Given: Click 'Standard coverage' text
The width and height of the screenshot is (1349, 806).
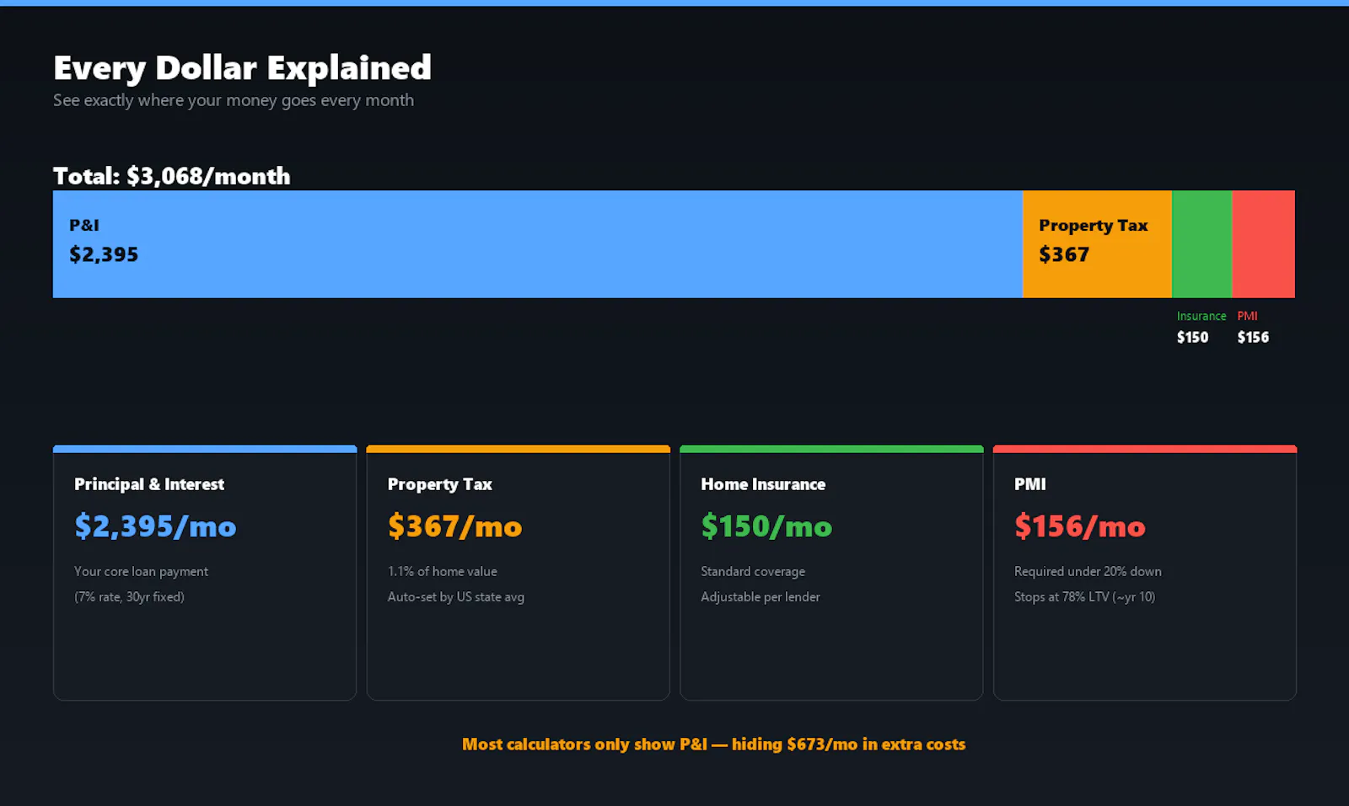Looking at the screenshot, I should point(753,571).
